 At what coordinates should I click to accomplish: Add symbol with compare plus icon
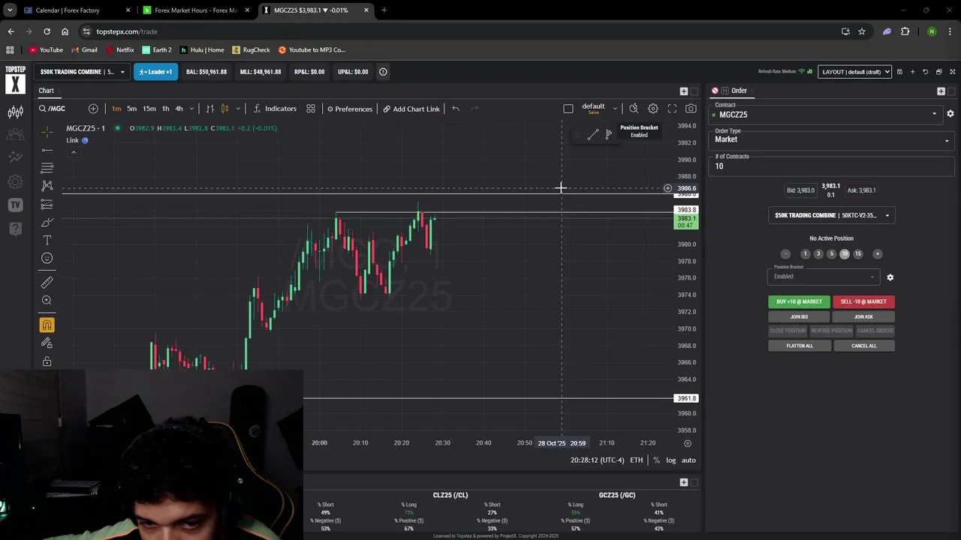coord(93,109)
